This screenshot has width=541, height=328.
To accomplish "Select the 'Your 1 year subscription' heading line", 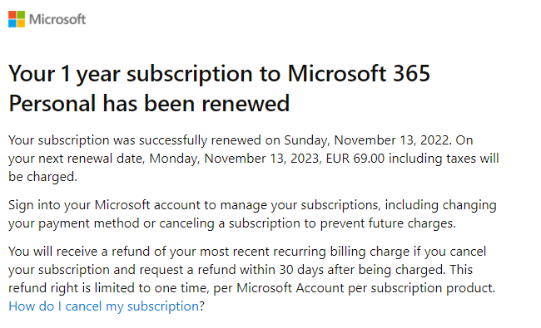I will click(x=219, y=74).
